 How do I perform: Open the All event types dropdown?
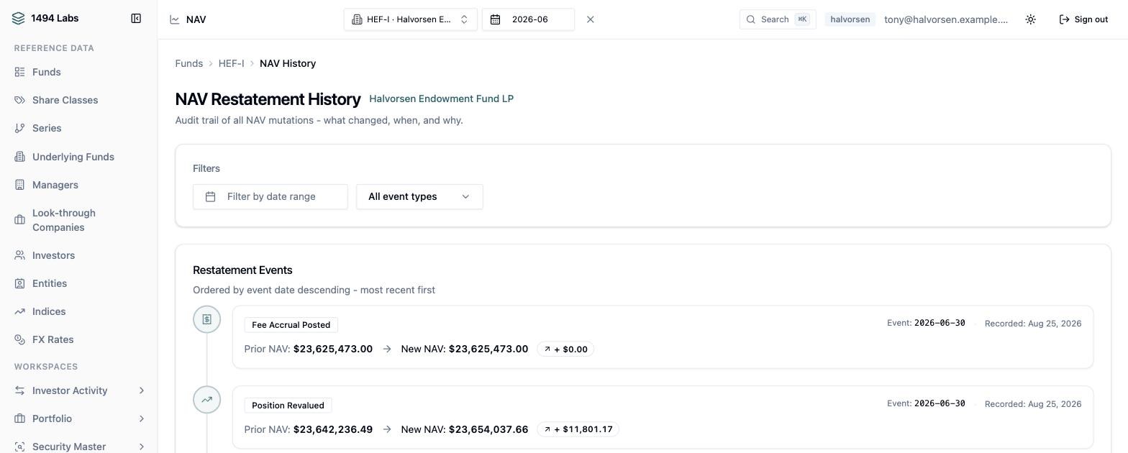pos(419,196)
